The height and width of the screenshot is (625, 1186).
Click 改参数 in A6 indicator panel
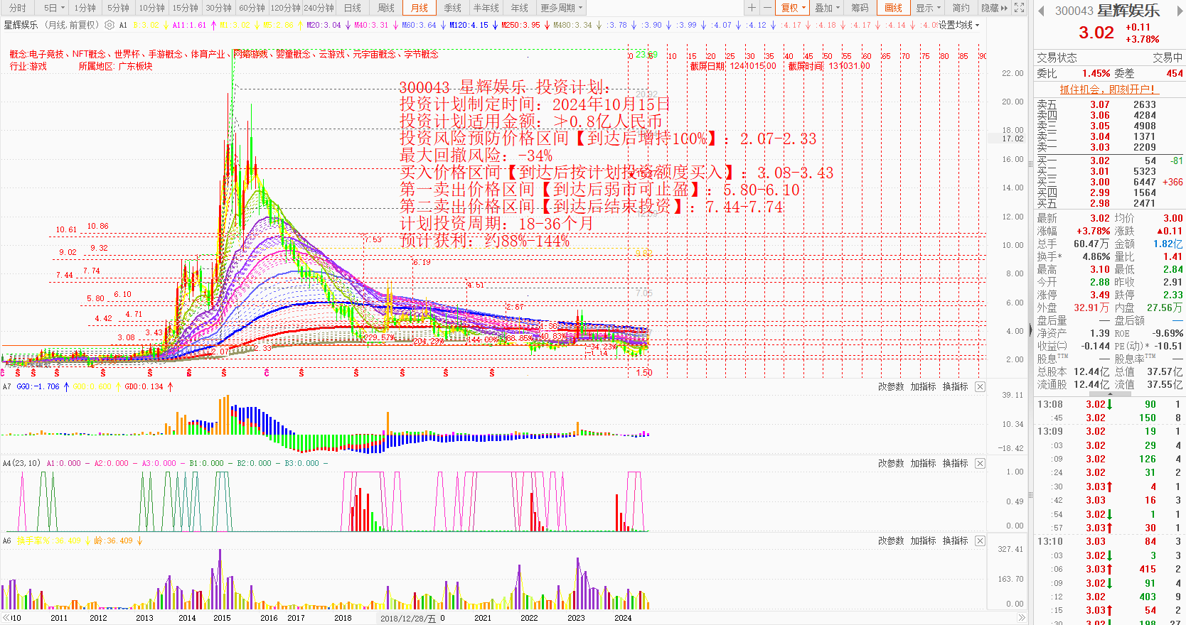(891, 540)
